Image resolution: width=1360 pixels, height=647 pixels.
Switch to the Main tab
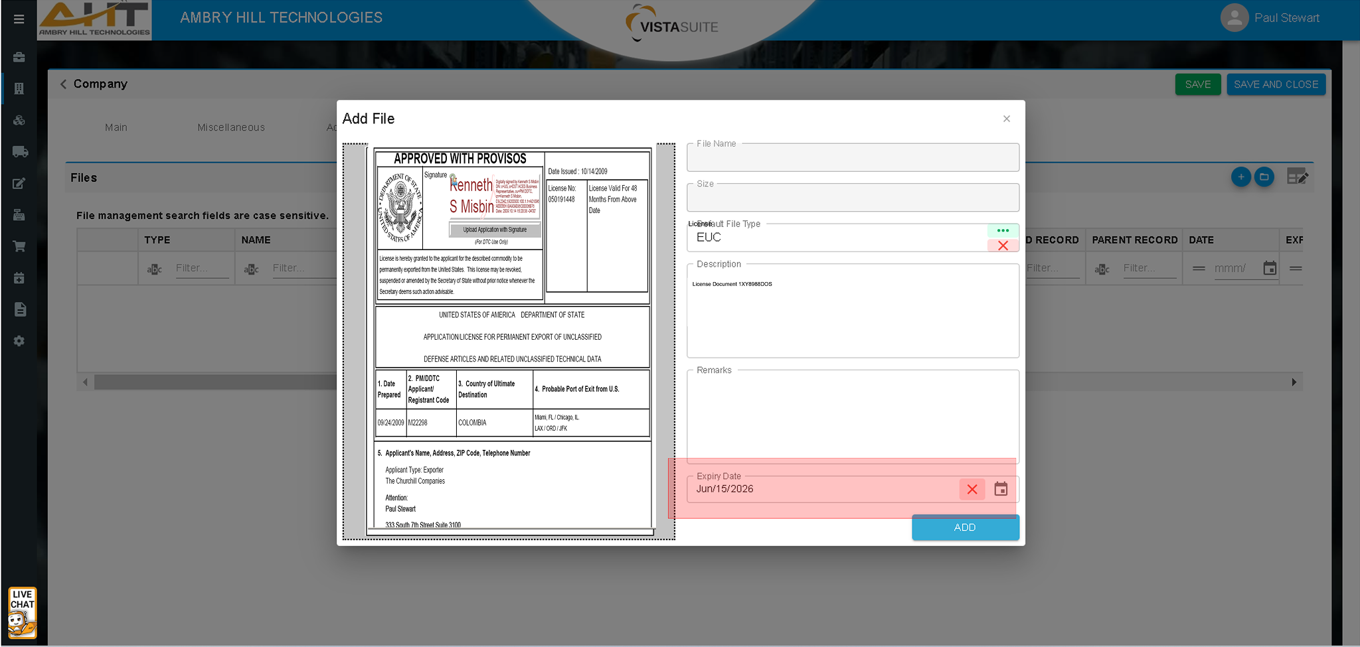pyautogui.click(x=116, y=127)
